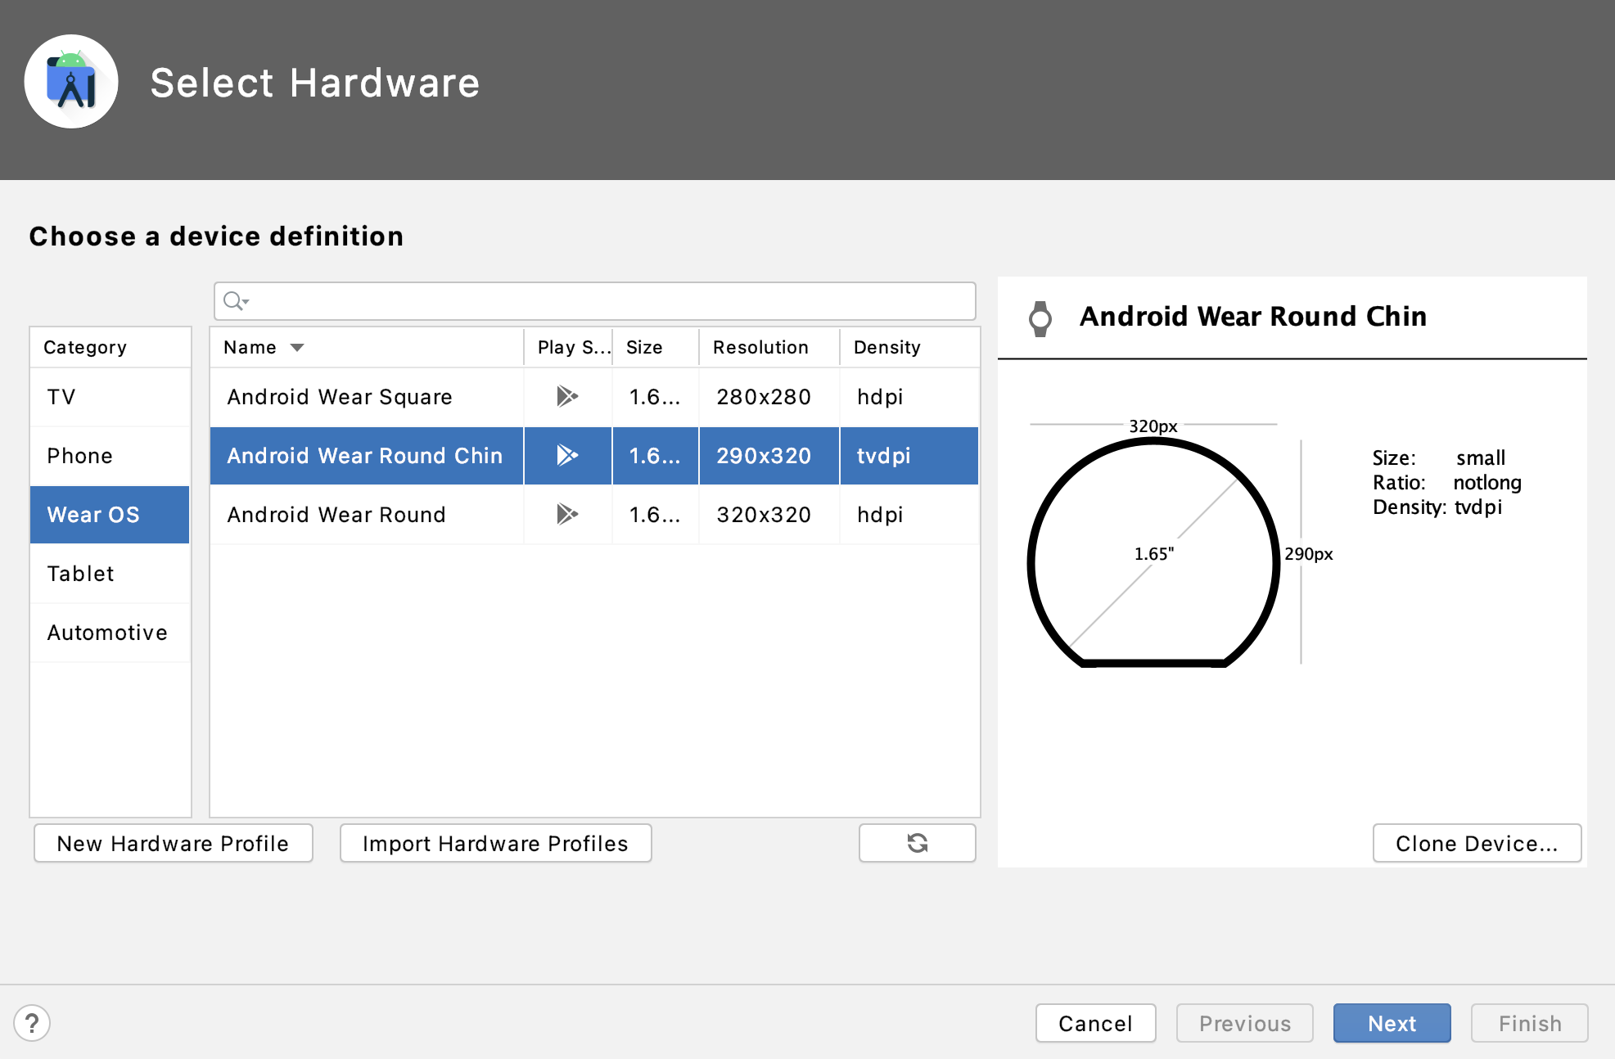Select the Automotive category
Image resolution: width=1615 pixels, height=1059 pixels.
click(107, 633)
